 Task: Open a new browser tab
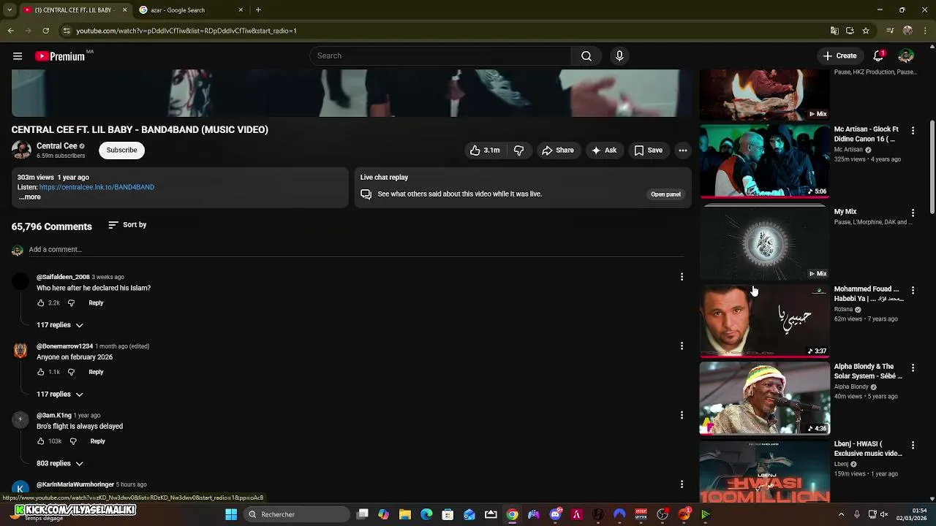[x=258, y=10]
